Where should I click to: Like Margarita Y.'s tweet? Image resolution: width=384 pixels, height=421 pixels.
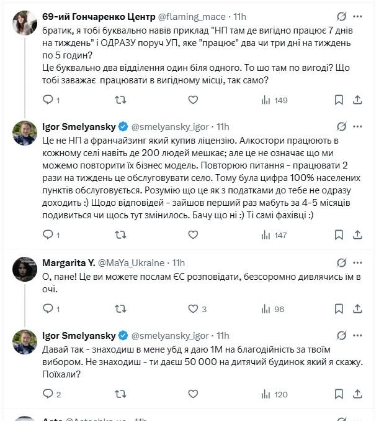coord(193,309)
